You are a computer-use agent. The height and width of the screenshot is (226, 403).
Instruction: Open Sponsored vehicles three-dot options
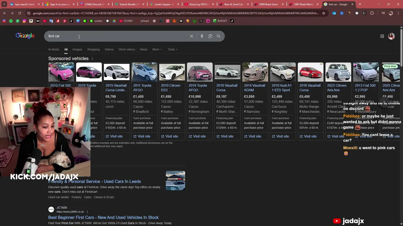[x=92, y=59]
